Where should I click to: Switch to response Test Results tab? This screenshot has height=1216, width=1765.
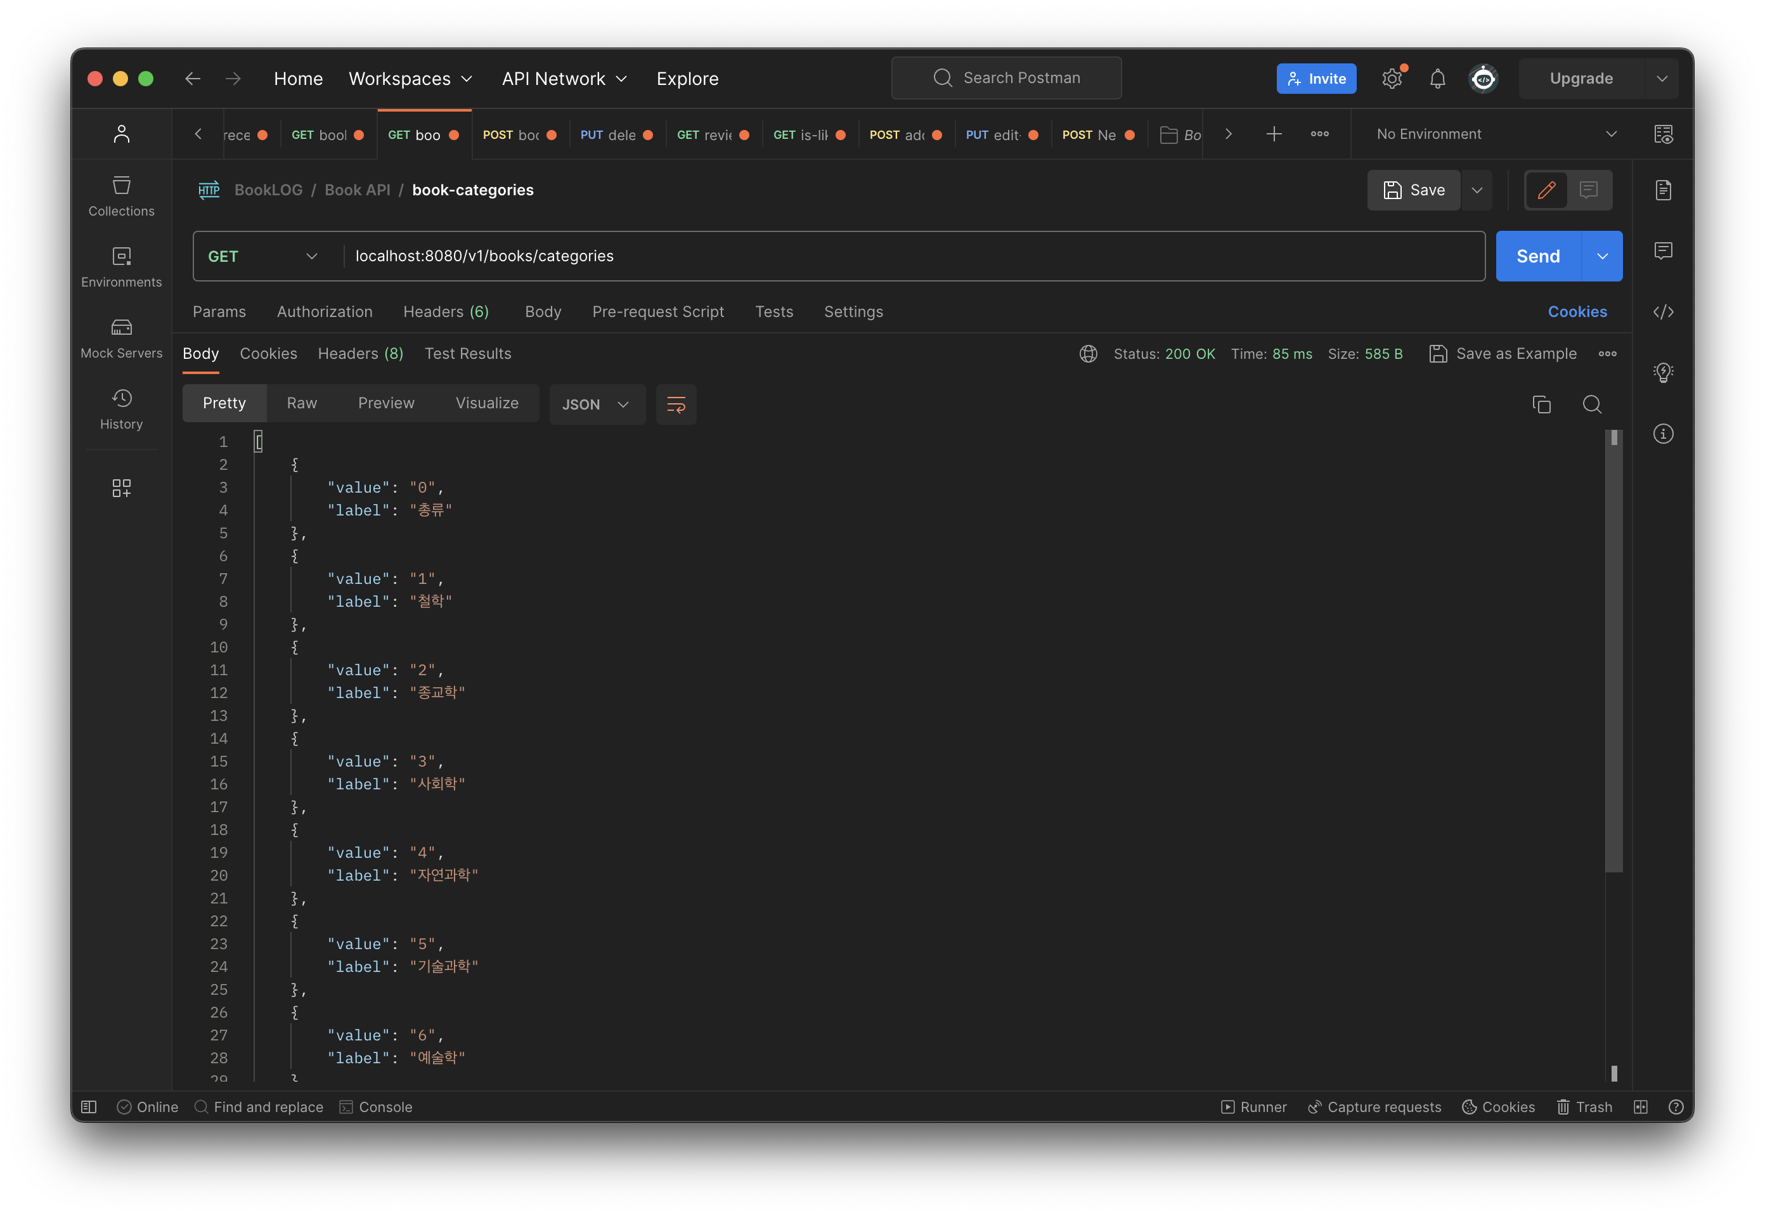[x=468, y=354]
